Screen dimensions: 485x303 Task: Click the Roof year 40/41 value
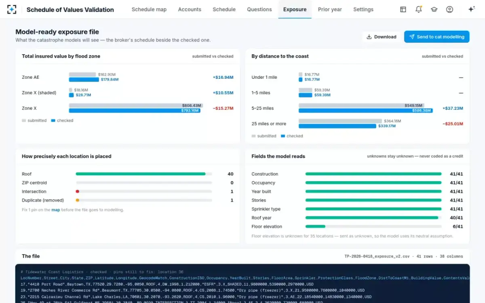click(456, 218)
